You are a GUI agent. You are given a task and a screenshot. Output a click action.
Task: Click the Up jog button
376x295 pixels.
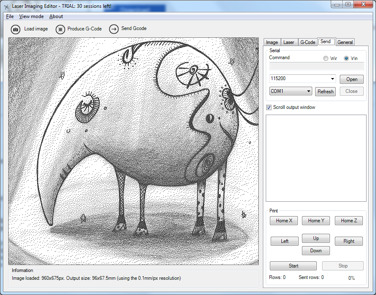(x=316, y=238)
